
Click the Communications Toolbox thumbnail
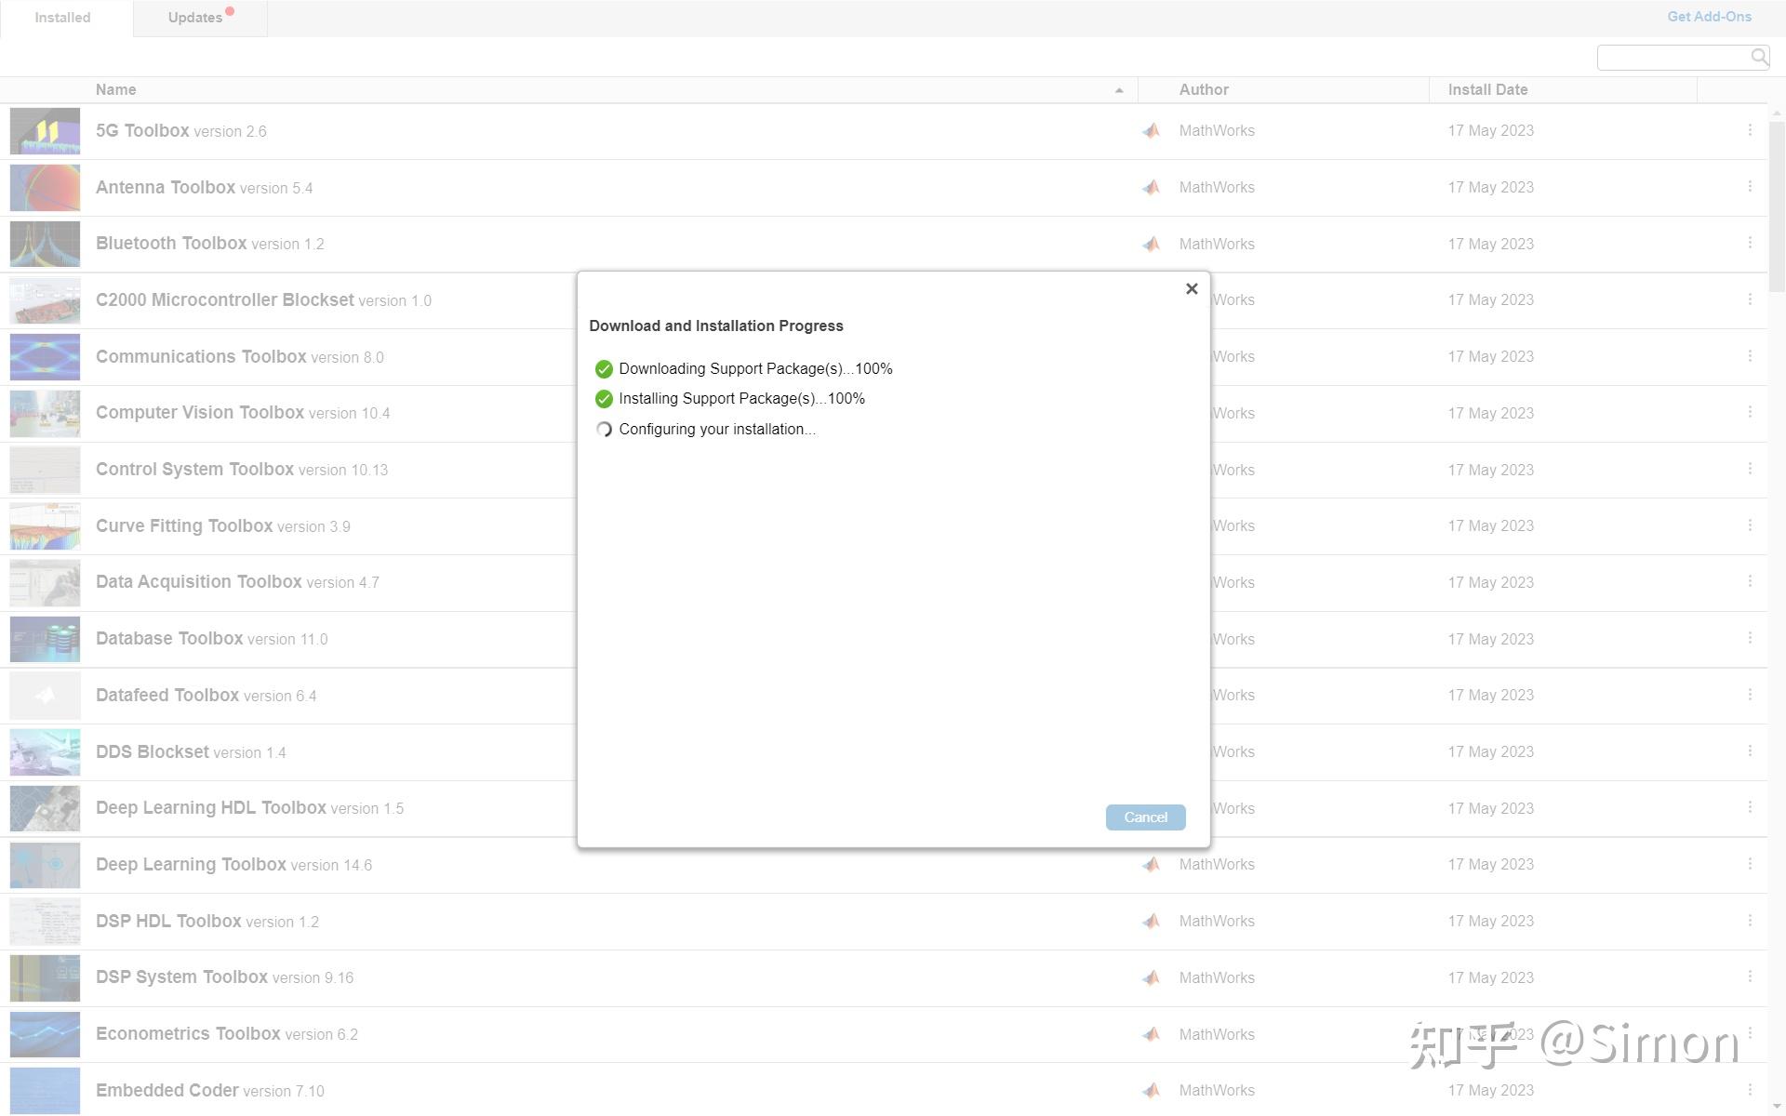(x=45, y=357)
